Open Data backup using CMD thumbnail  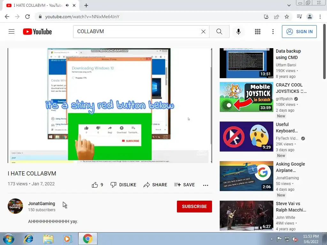[x=246, y=63]
